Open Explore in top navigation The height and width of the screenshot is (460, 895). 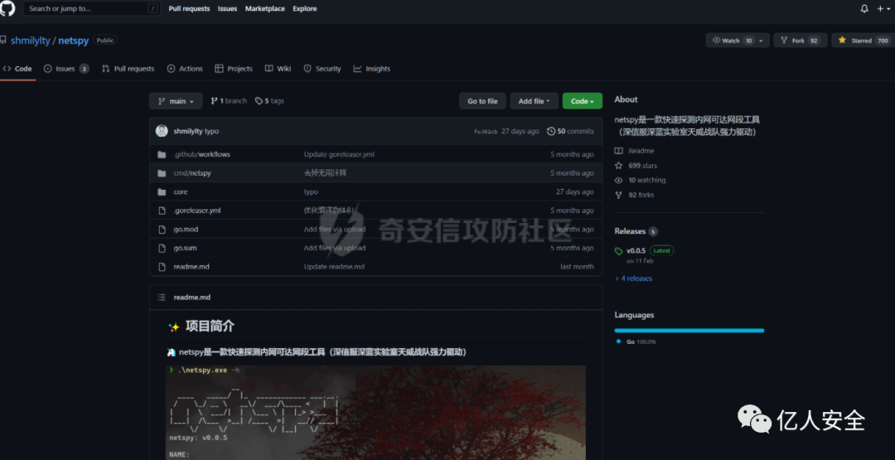tap(305, 8)
